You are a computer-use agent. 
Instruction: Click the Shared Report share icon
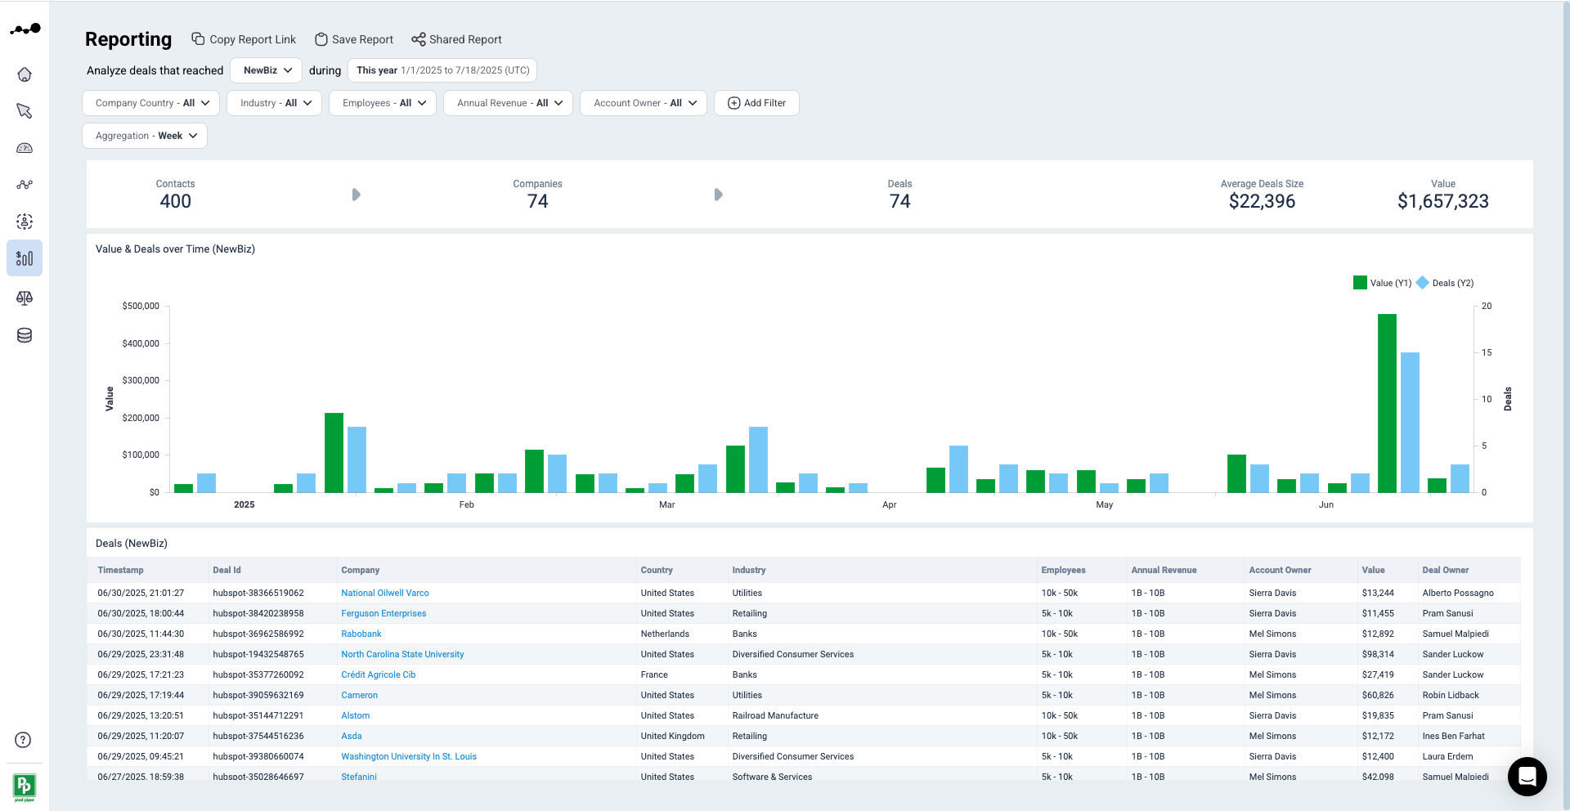point(419,39)
